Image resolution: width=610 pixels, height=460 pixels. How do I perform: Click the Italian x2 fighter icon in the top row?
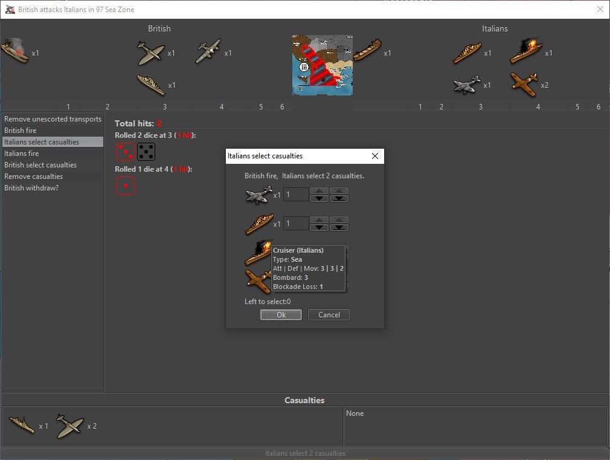(x=523, y=84)
